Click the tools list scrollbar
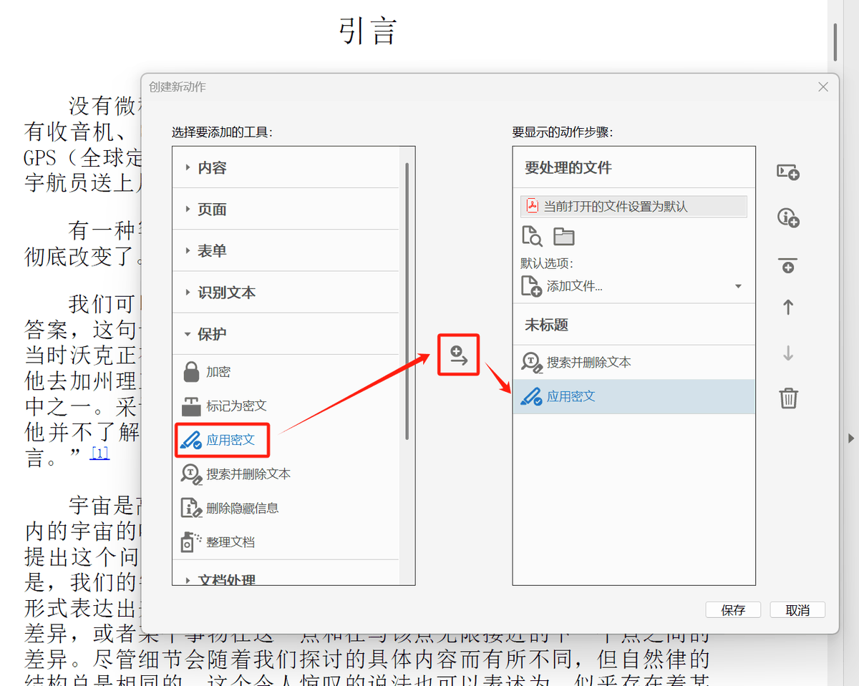This screenshot has height=686, width=859. (x=407, y=300)
